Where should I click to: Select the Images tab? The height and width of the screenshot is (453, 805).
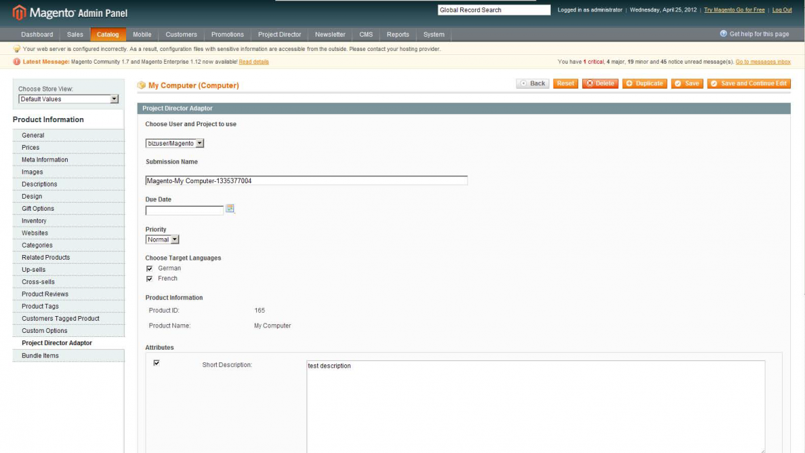tap(68, 172)
